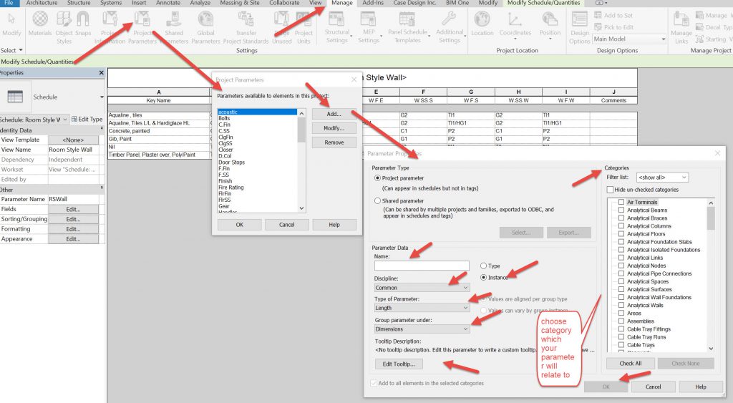Check the Analytical Beams category
733x403 pixels.
pos(621,210)
